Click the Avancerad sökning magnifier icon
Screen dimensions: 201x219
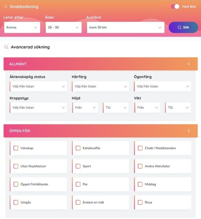(x=6, y=47)
